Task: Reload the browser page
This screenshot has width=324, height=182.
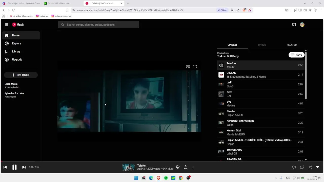Action: point(14,10)
